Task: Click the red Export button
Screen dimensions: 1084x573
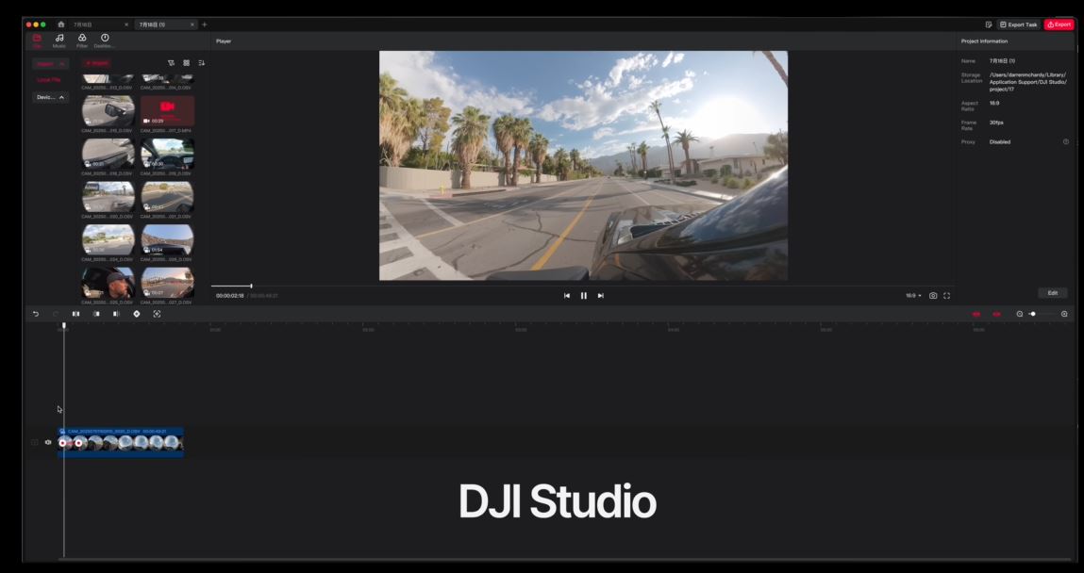Action: (x=1059, y=25)
